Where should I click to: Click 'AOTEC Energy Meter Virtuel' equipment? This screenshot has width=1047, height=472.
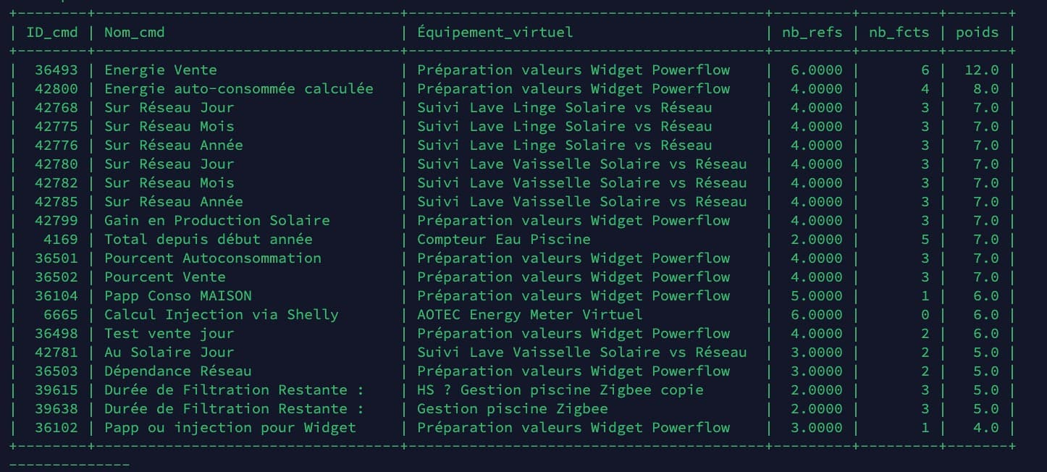coord(529,315)
